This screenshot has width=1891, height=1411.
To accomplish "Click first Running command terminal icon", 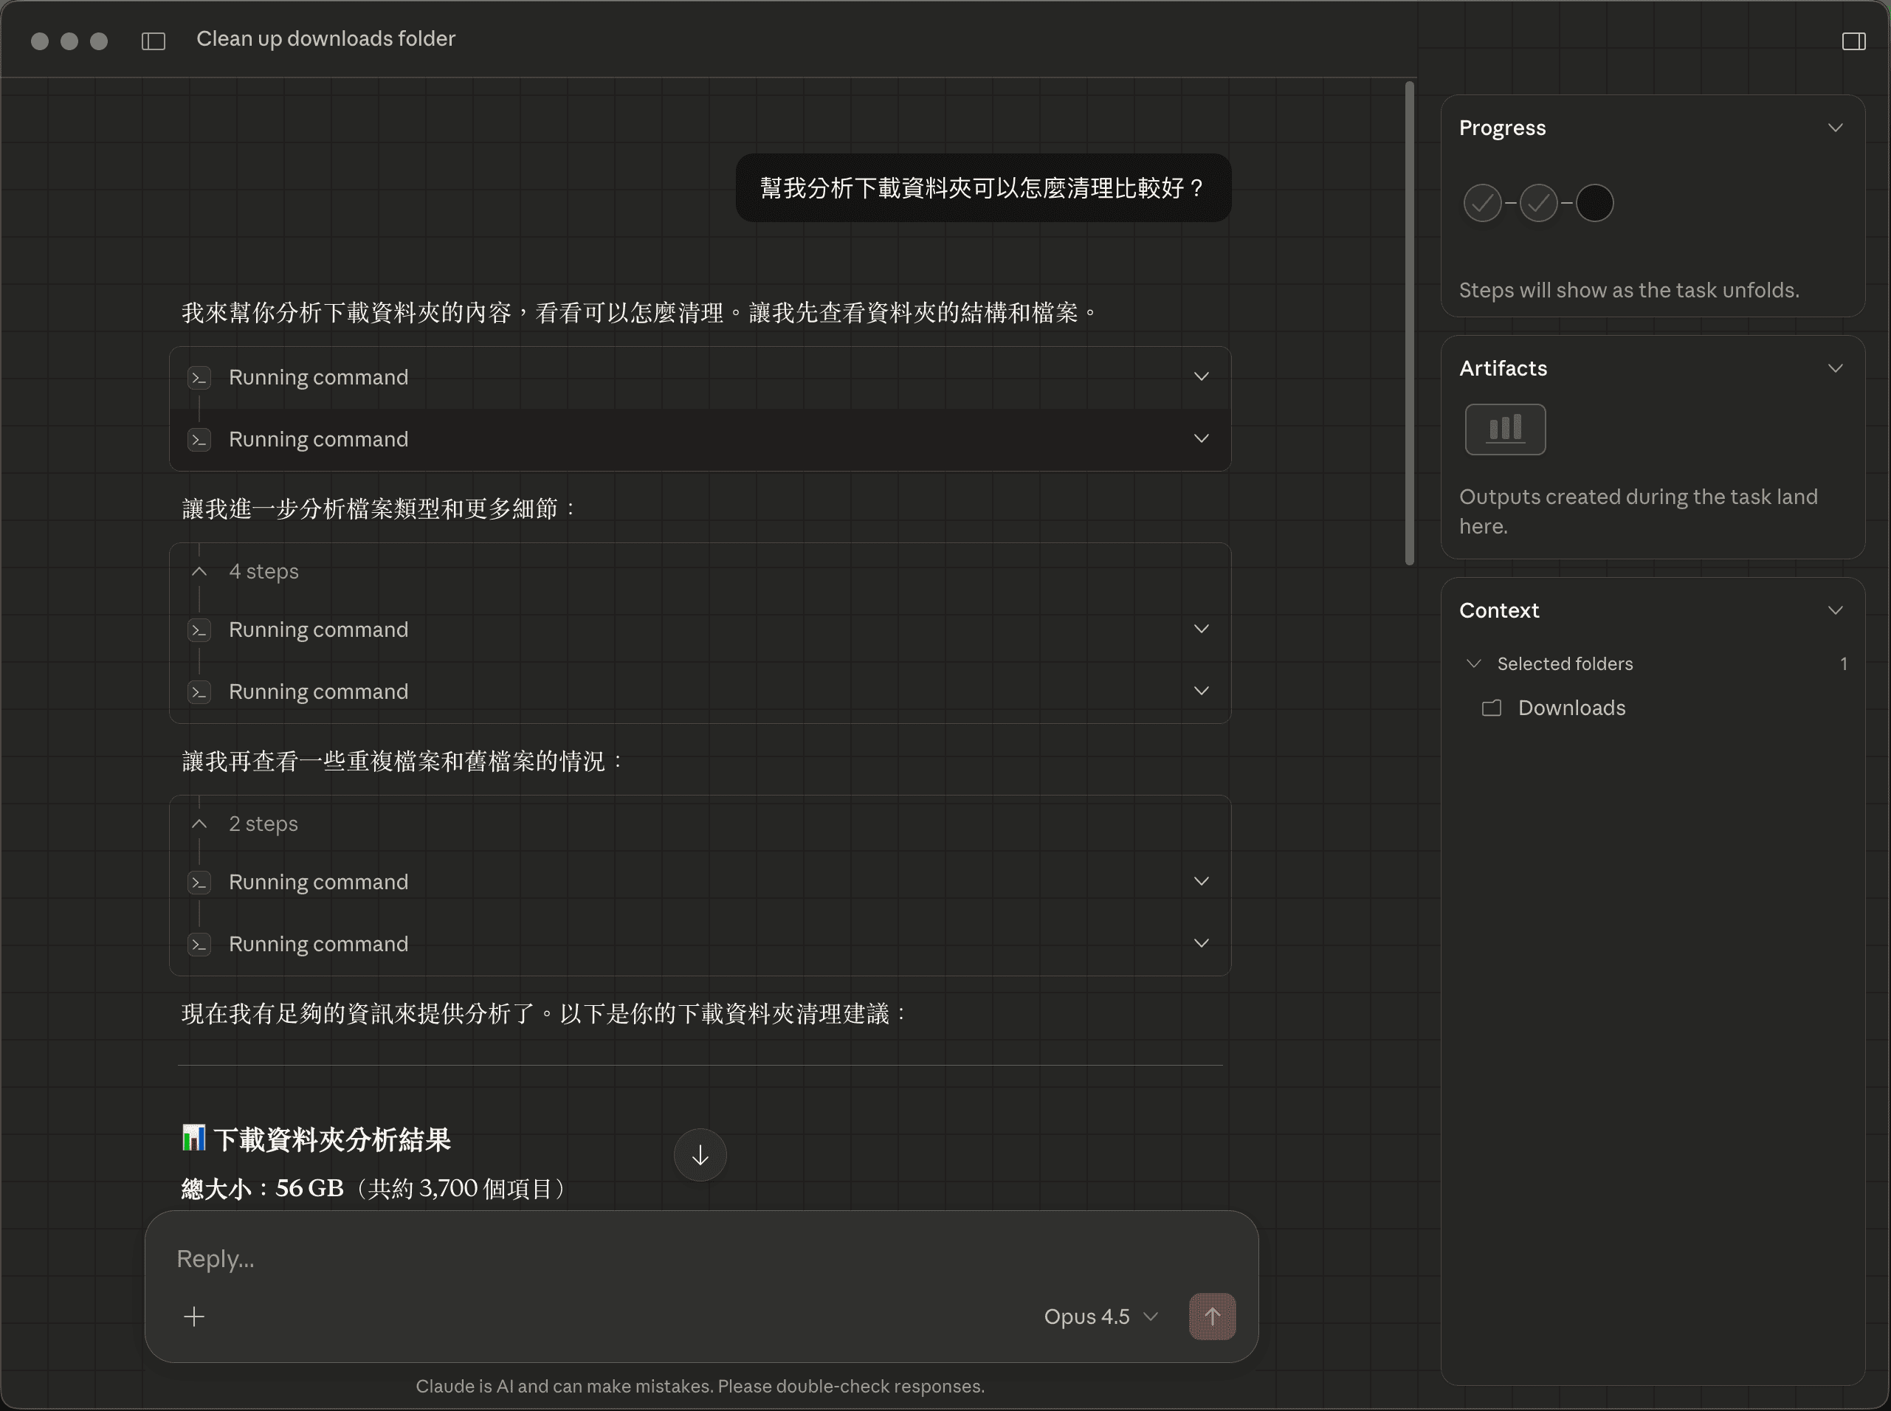I will [199, 378].
